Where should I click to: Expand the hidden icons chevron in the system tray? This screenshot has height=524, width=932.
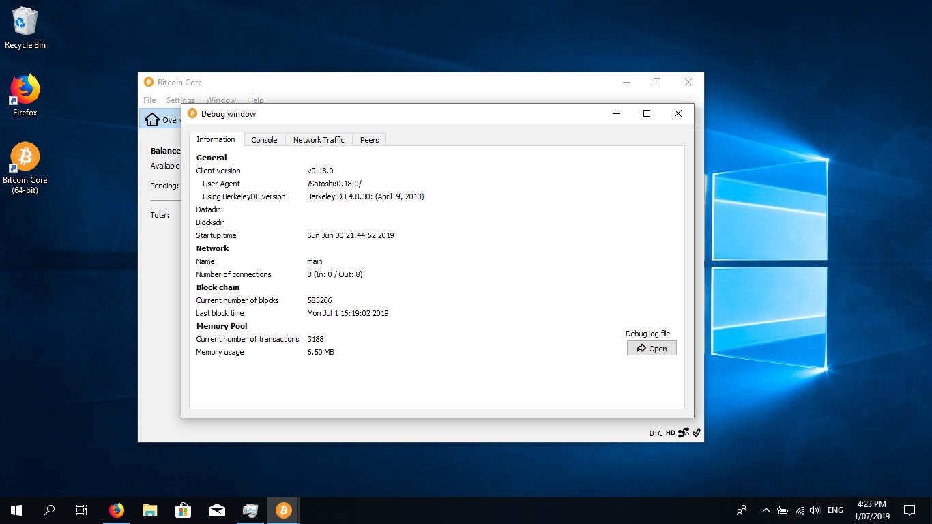(x=766, y=510)
